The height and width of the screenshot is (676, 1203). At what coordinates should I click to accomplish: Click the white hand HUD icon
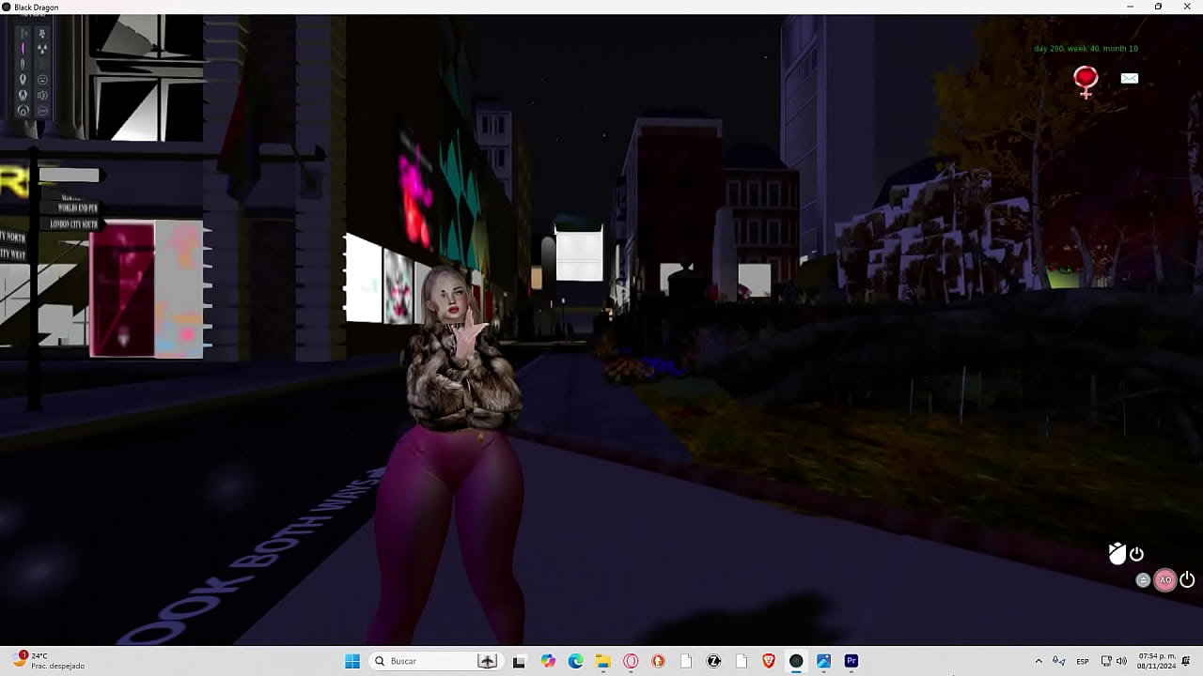pyautogui.click(x=1117, y=553)
